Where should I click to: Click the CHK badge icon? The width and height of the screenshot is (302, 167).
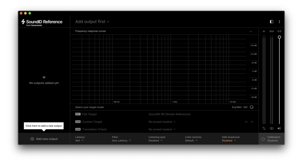78,129
